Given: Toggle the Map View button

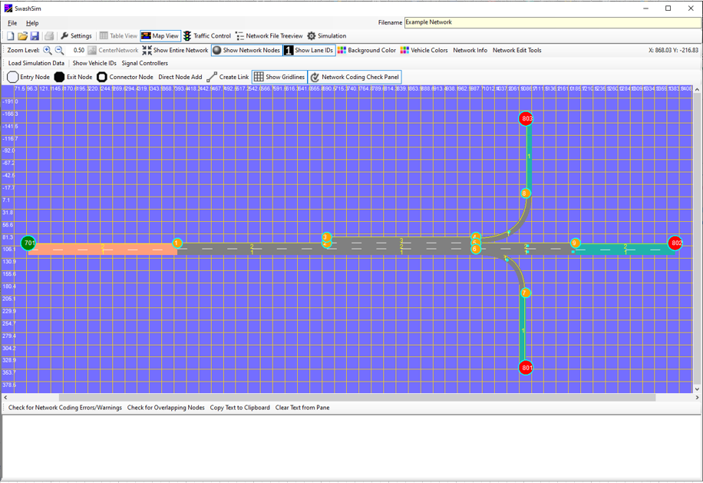Looking at the screenshot, I should click(160, 36).
